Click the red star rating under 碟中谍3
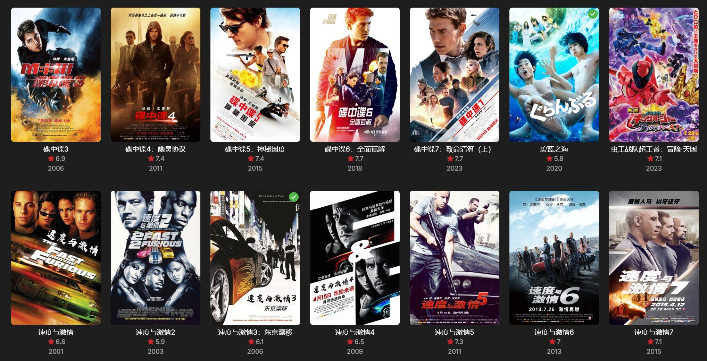This screenshot has height=361, width=707. click(x=51, y=158)
